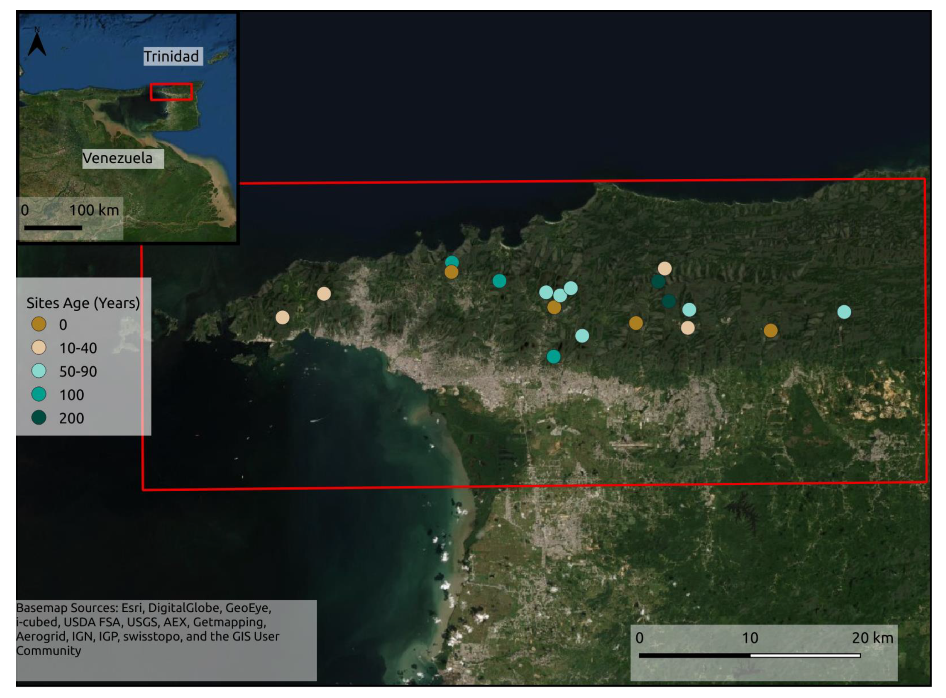Click the Venezuela label in the inset
Viewport: 946px width, 698px height.
[118, 158]
